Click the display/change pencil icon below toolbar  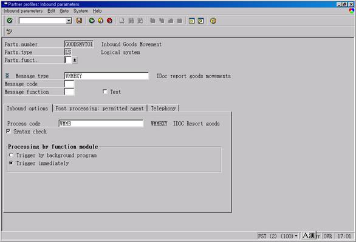point(9,32)
